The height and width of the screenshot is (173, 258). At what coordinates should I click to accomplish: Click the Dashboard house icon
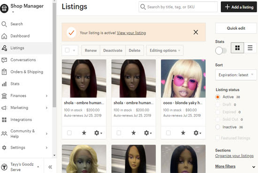point(4,36)
